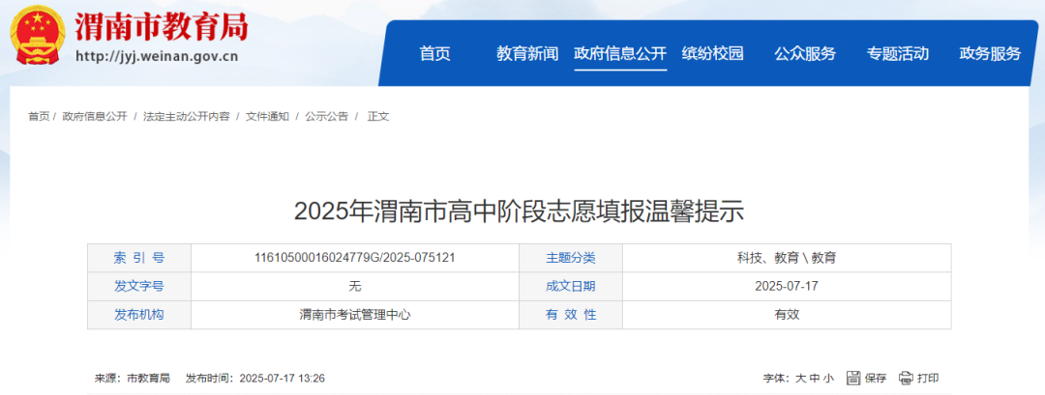Click the 发文字号 table label

(x=138, y=286)
